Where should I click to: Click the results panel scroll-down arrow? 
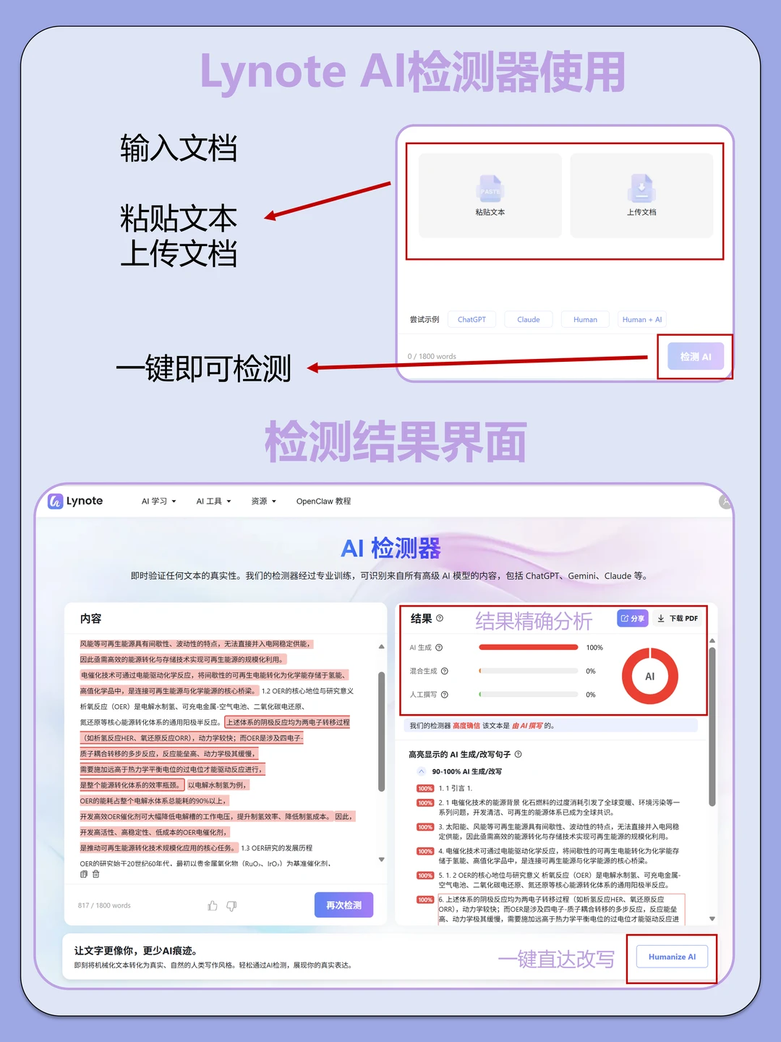pos(712,918)
